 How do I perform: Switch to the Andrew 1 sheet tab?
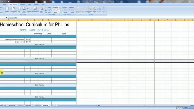(x=21, y=106)
